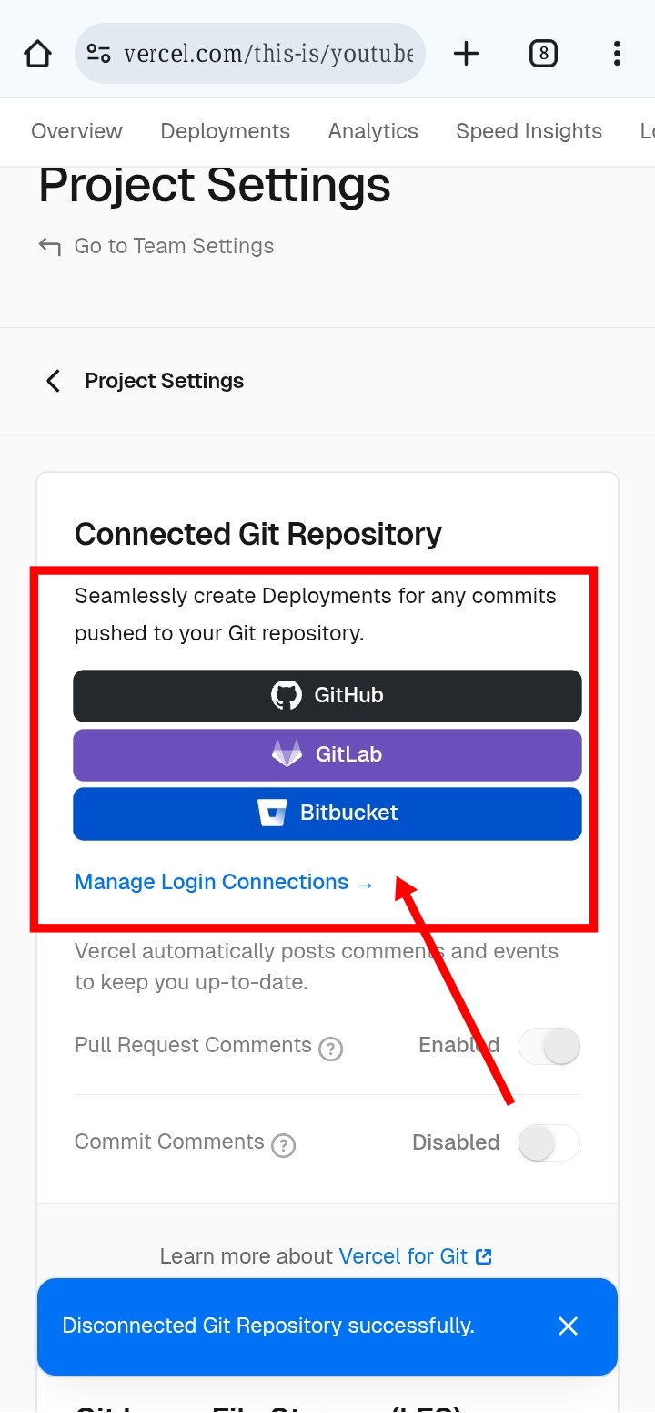
Task: Switch to the Overview tab
Action: (x=76, y=131)
